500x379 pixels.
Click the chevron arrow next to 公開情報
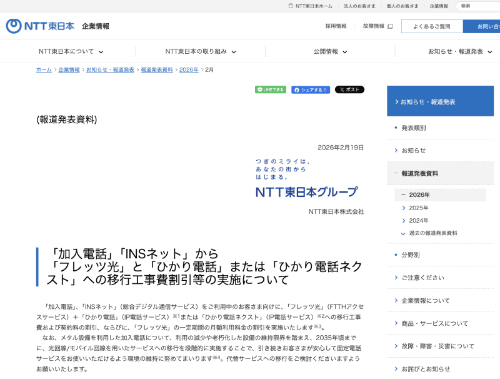(345, 52)
